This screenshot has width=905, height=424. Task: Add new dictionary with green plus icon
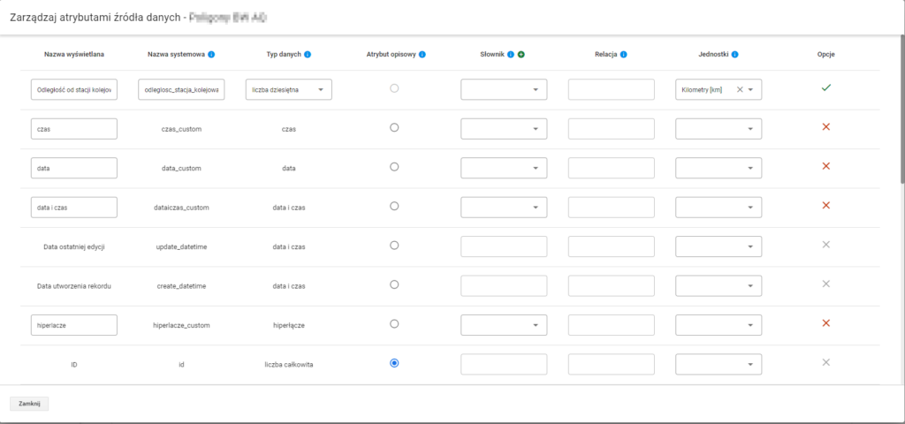(521, 55)
